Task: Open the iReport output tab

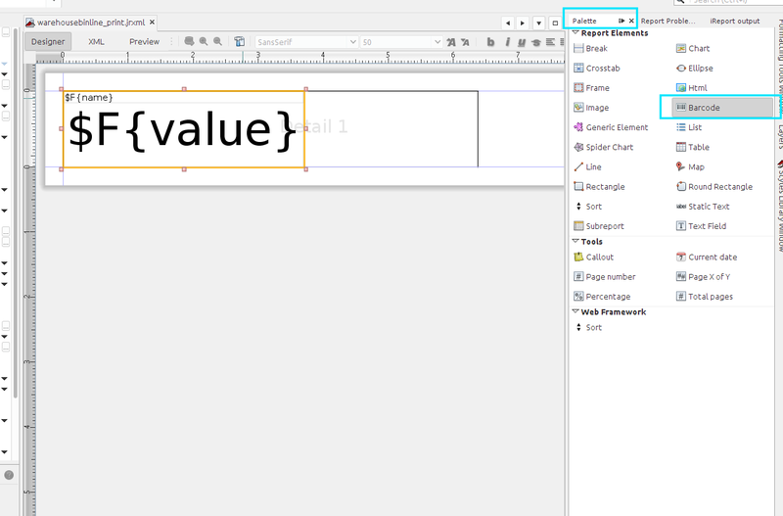Action: point(734,21)
